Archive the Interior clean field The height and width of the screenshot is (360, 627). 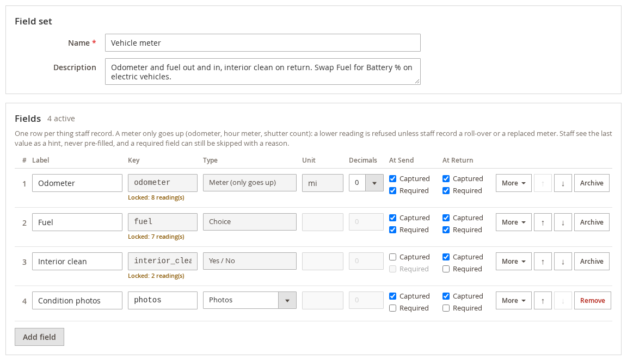(592, 262)
